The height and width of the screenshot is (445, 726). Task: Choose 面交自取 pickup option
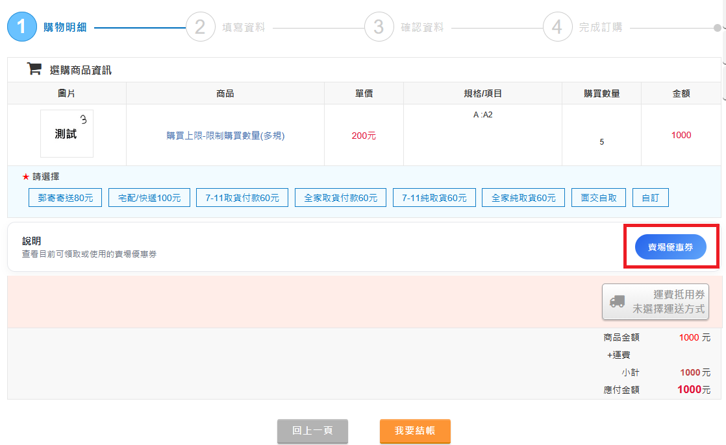[x=599, y=198]
